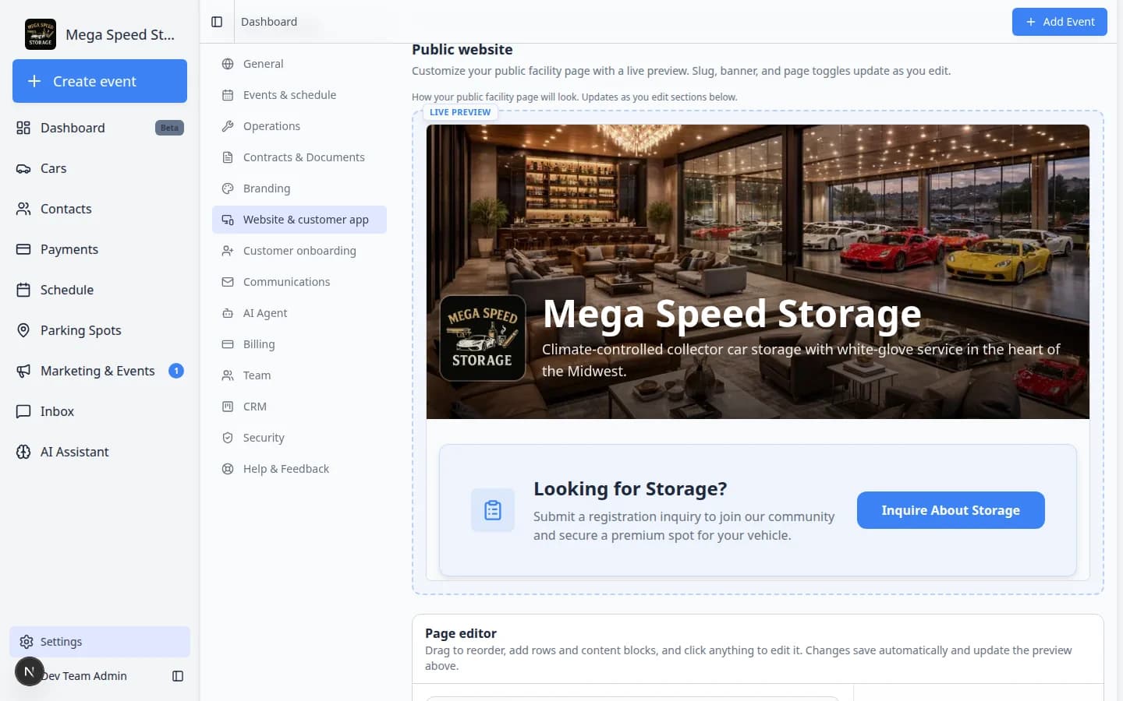Click the Add Event button
The width and height of the screenshot is (1123, 701).
click(x=1060, y=22)
